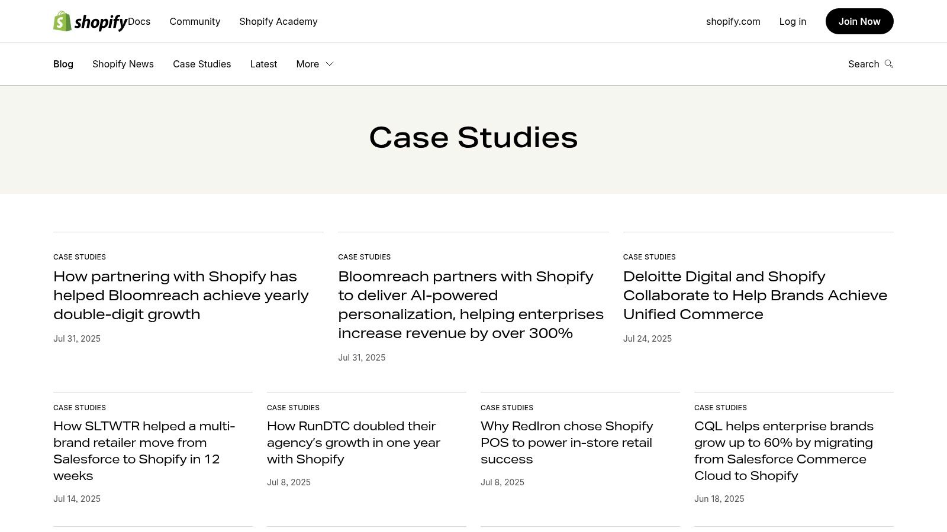Click the Join Now button

[x=859, y=21]
